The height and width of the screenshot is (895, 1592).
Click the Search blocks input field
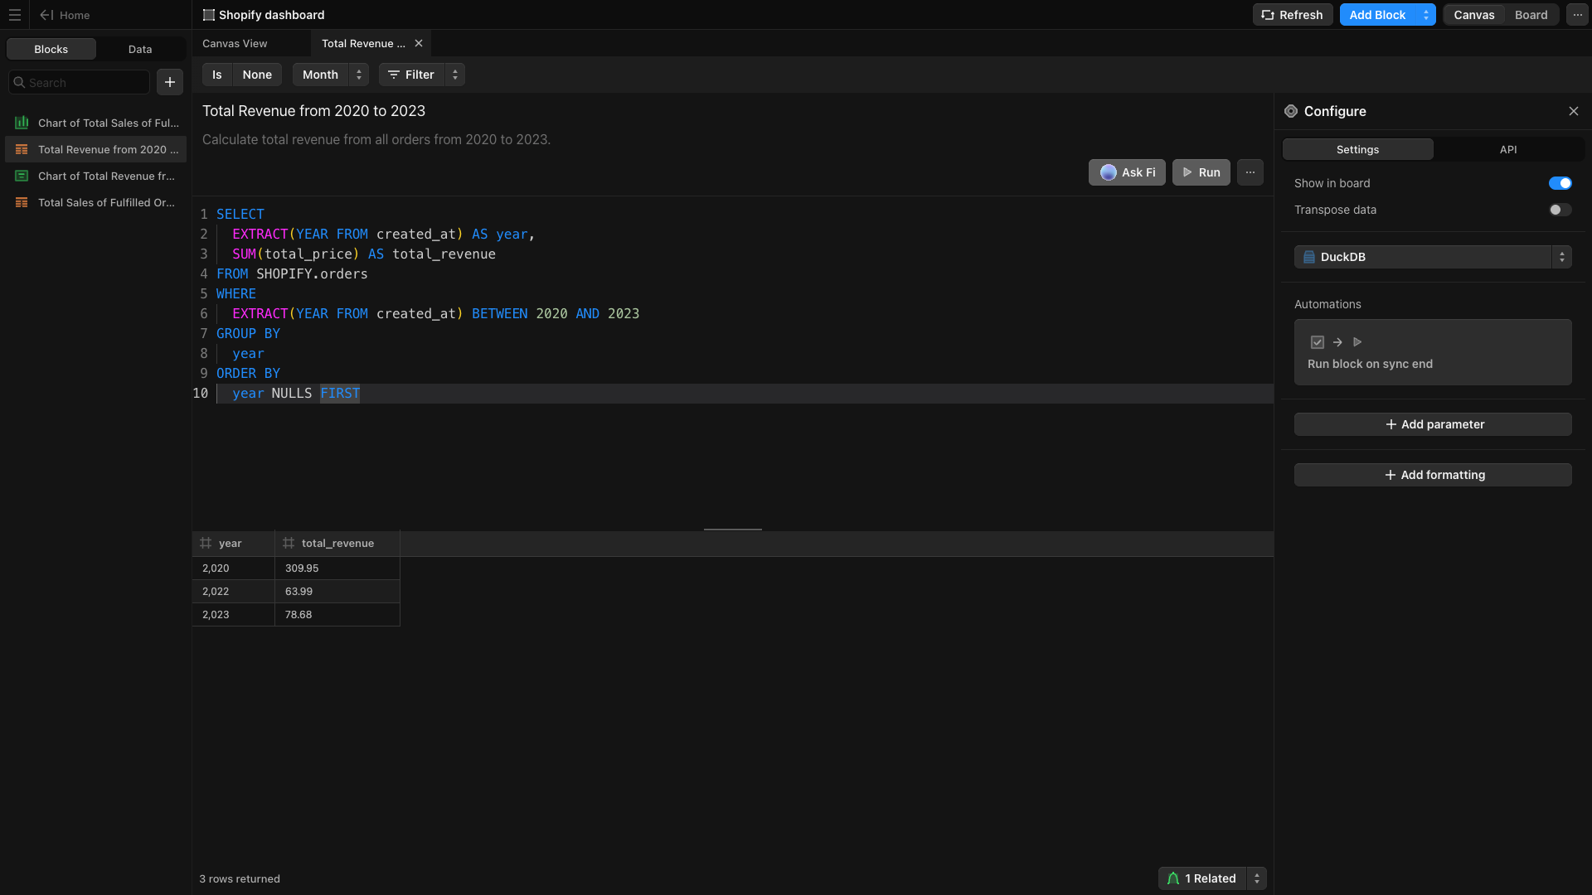[83, 82]
